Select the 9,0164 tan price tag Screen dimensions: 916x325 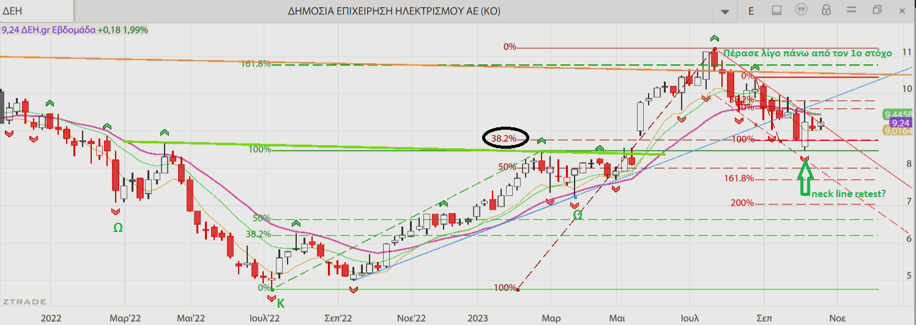pos(898,130)
